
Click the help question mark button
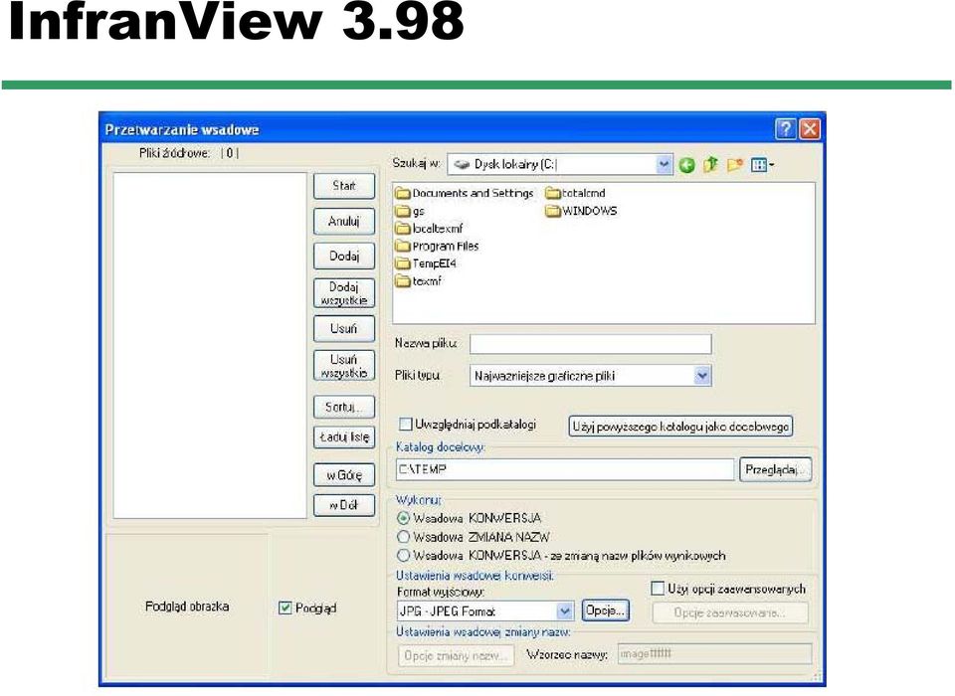786,129
